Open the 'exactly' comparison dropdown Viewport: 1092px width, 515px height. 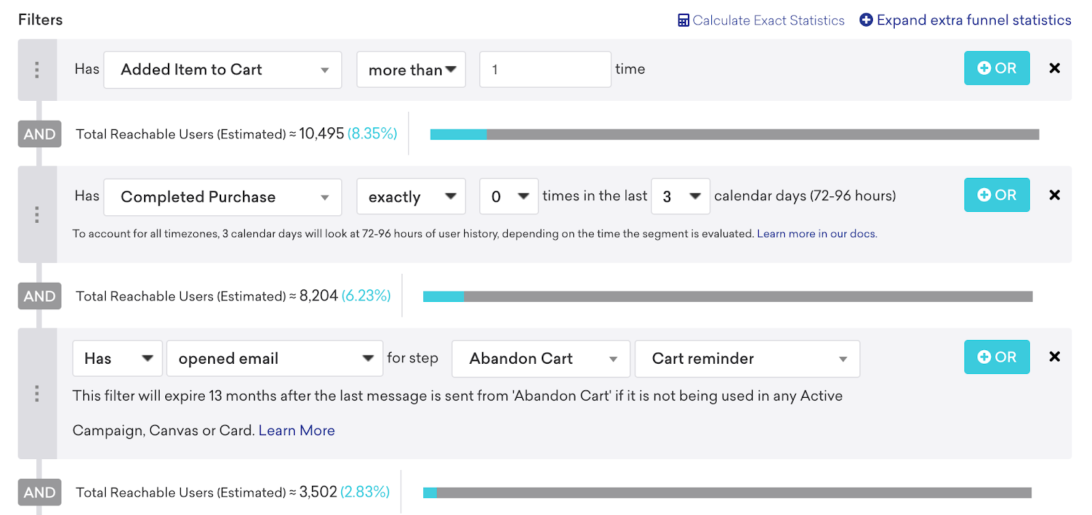(x=411, y=196)
